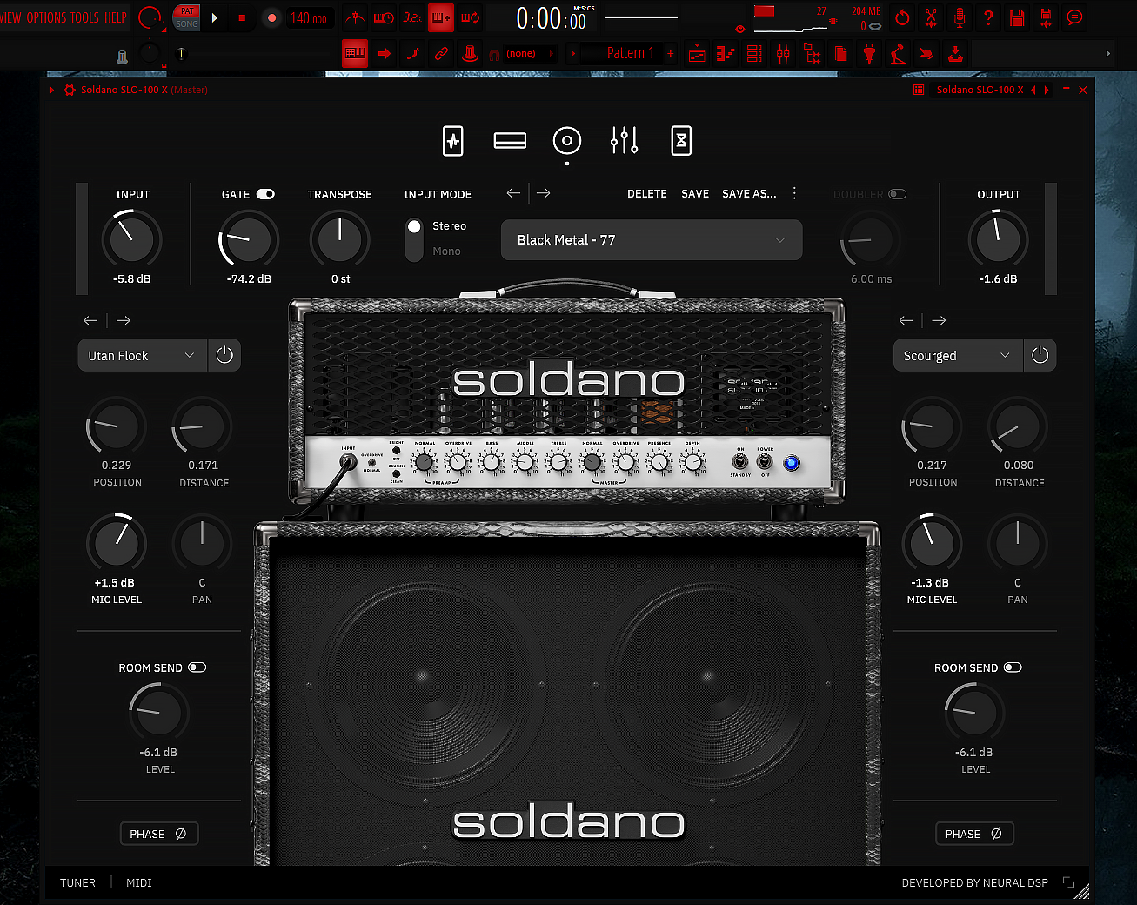Screen dimensions: 1137x905
Task: Open the help question mark icon
Action: 988,17
